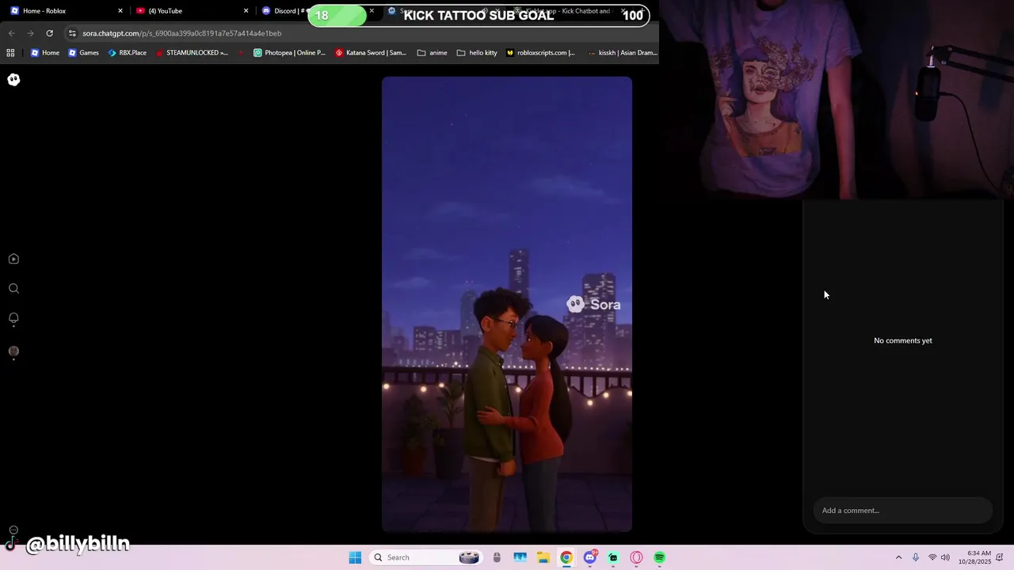Open the green robot-face app on the taskbar
The height and width of the screenshot is (570, 1014).
coord(613,557)
